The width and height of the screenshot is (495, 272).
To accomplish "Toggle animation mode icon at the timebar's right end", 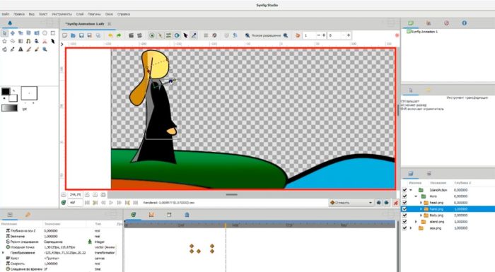I will pyautogui.click(x=395, y=203).
